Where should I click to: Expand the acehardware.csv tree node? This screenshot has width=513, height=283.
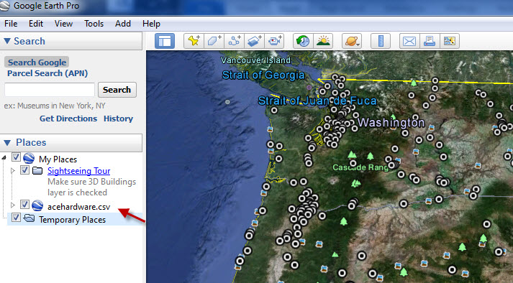click(13, 205)
